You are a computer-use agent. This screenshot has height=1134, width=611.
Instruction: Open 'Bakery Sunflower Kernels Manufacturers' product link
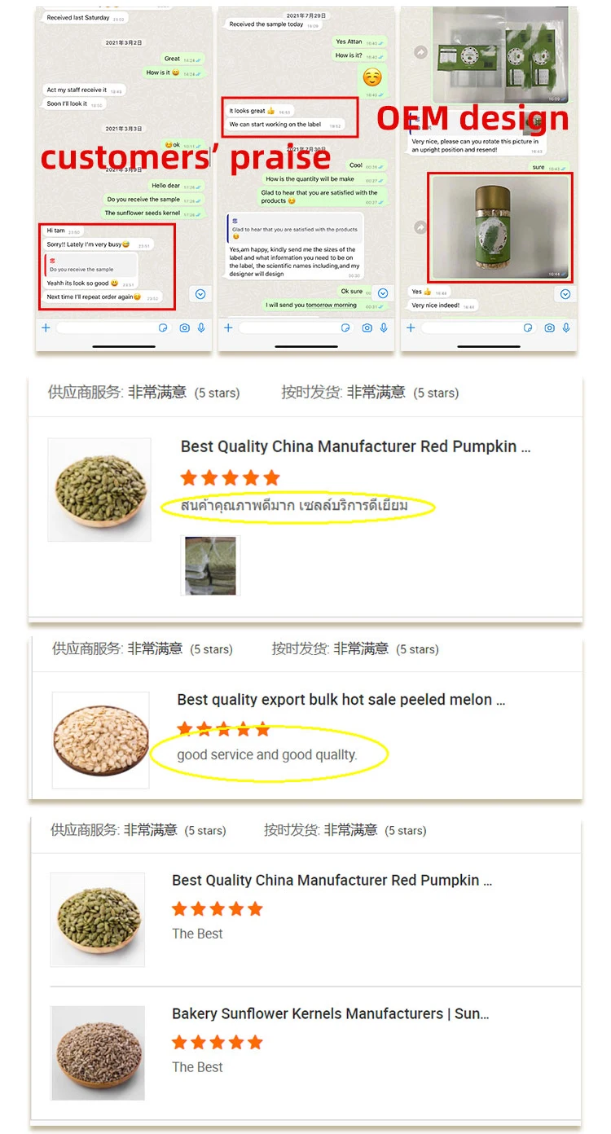coord(331,1014)
